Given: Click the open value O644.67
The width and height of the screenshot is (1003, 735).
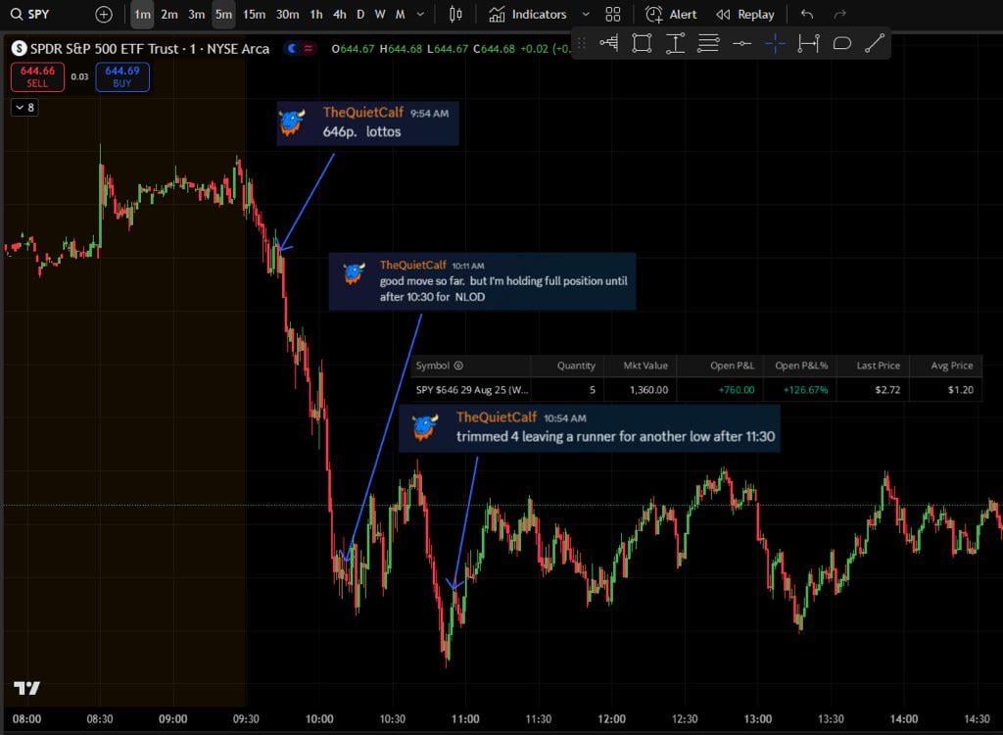Looking at the screenshot, I should [x=353, y=49].
